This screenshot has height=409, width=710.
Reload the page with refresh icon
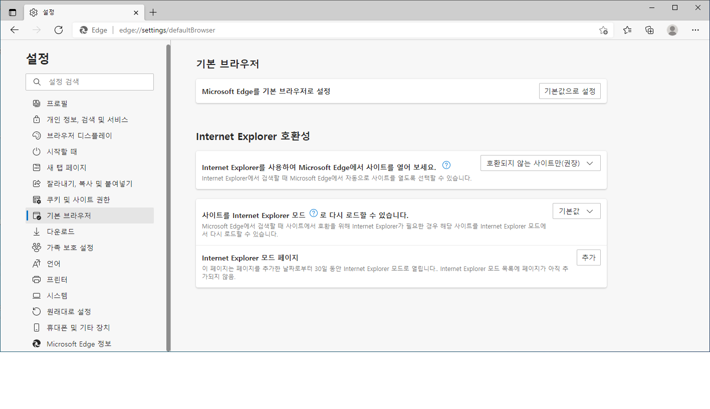59,30
